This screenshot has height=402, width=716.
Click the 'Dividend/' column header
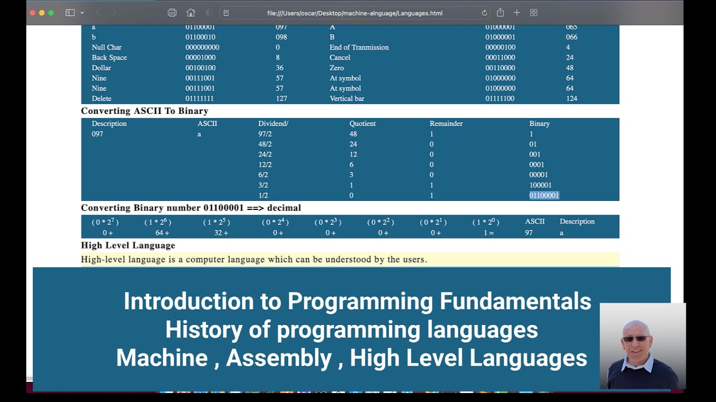coord(273,123)
